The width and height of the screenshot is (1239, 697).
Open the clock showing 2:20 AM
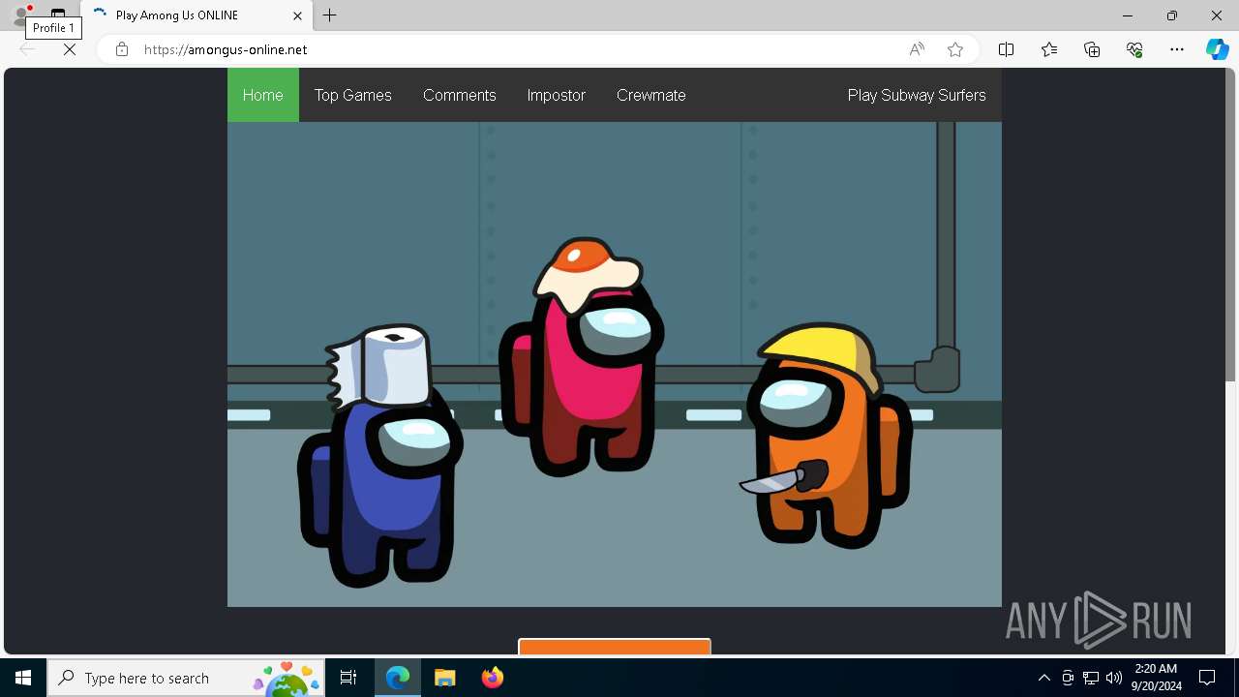(x=1156, y=678)
